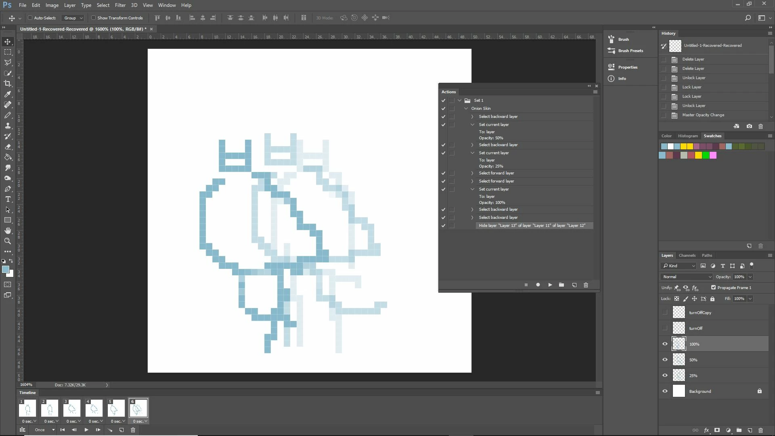Select the Zoom tool in toolbar

(8, 241)
